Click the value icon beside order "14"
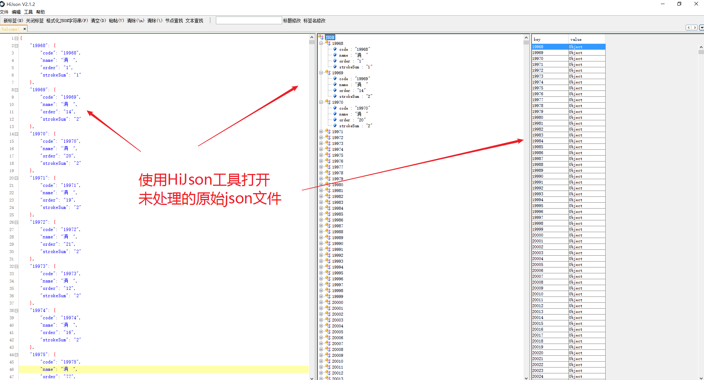The image size is (704, 380). pyautogui.click(x=335, y=90)
